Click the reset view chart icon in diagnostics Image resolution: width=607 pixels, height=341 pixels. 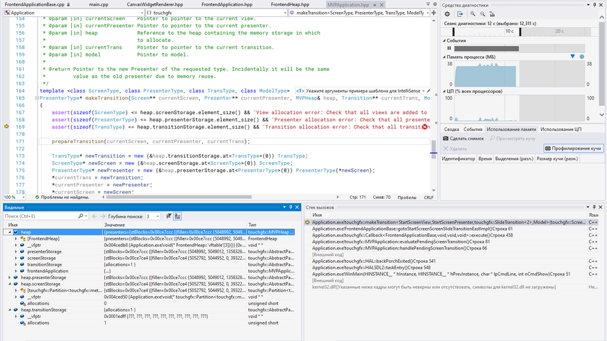pos(492,14)
